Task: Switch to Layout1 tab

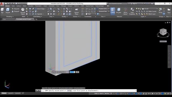Action: (x=10, y=93)
